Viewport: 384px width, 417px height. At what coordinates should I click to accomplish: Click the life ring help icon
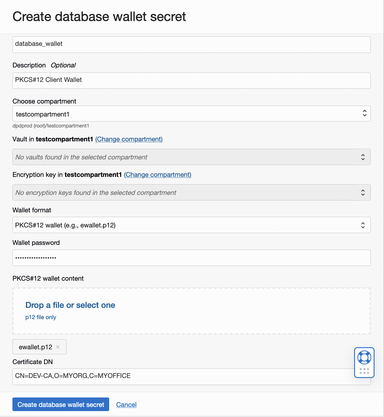point(364,358)
